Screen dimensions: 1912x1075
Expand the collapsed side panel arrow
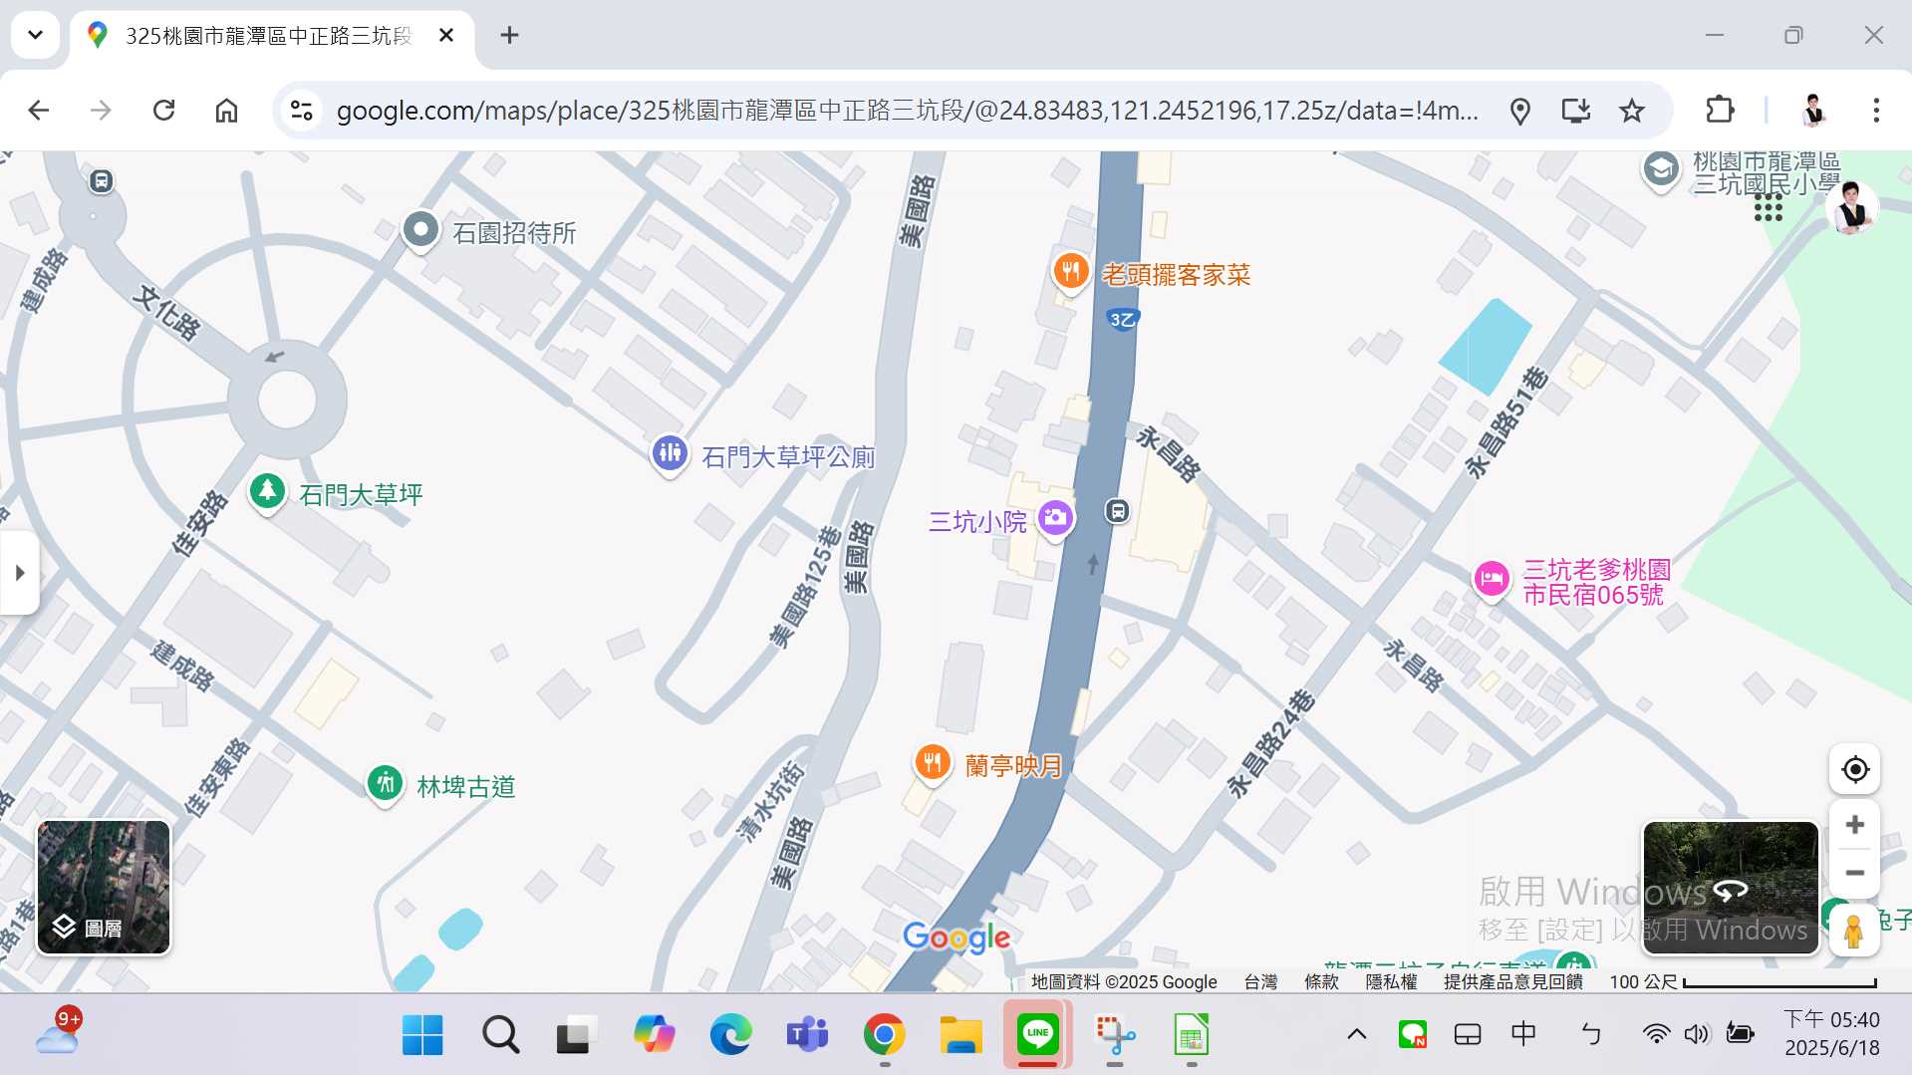click(18, 573)
